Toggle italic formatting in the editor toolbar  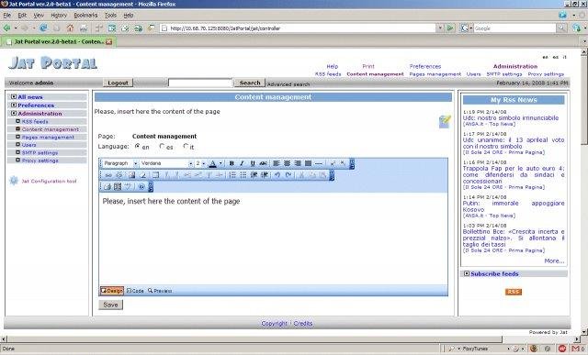pyautogui.click(x=242, y=163)
